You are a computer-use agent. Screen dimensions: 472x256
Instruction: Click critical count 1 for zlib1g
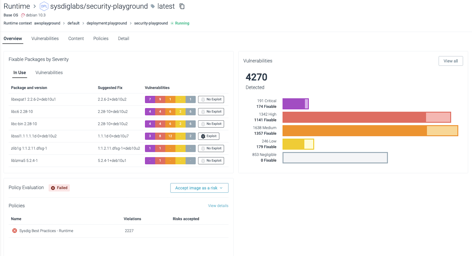coord(150,148)
